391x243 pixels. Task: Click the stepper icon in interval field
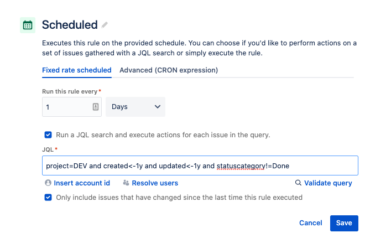tap(96, 107)
